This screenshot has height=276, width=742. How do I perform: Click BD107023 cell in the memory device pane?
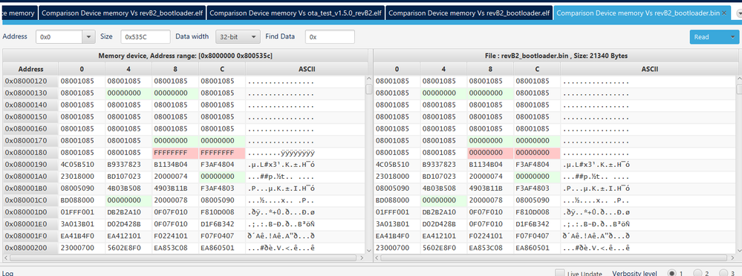pos(128,177)
